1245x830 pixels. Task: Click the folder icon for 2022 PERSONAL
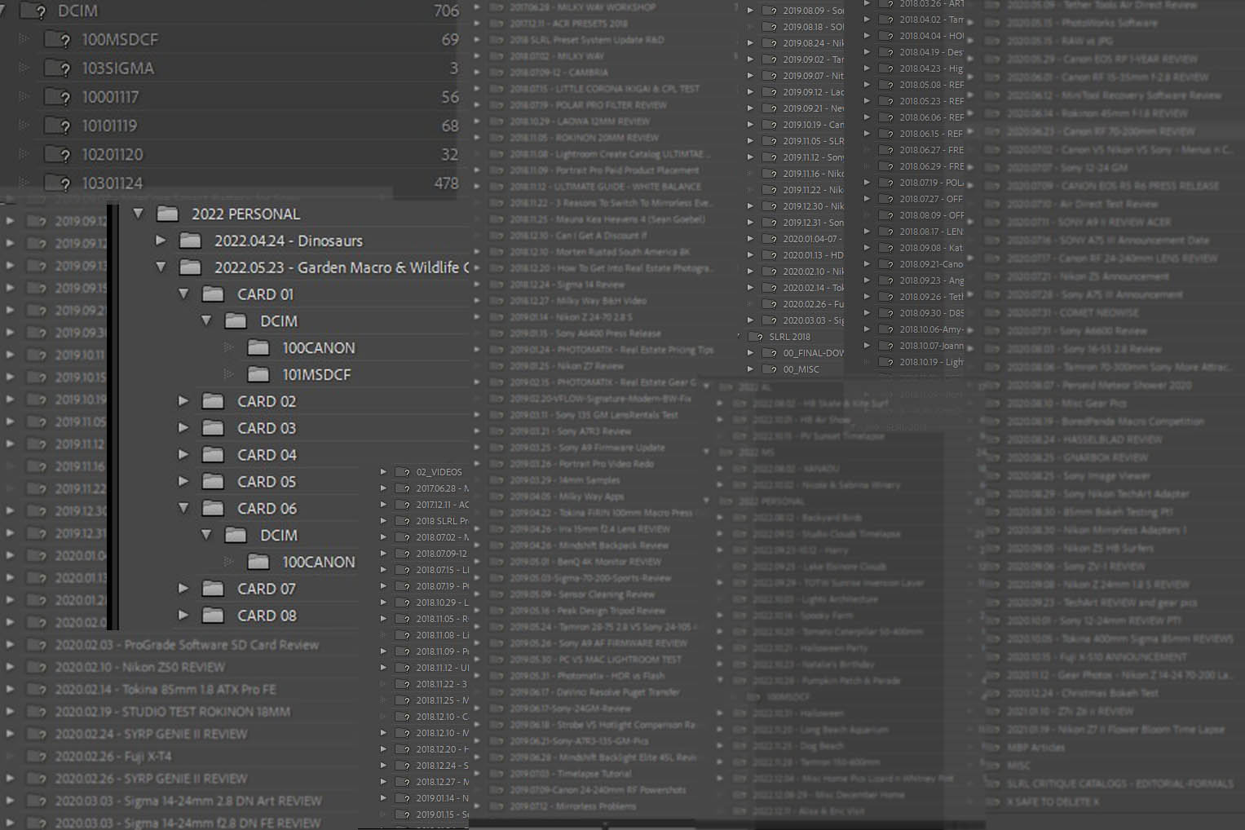[x=167, y=214]
